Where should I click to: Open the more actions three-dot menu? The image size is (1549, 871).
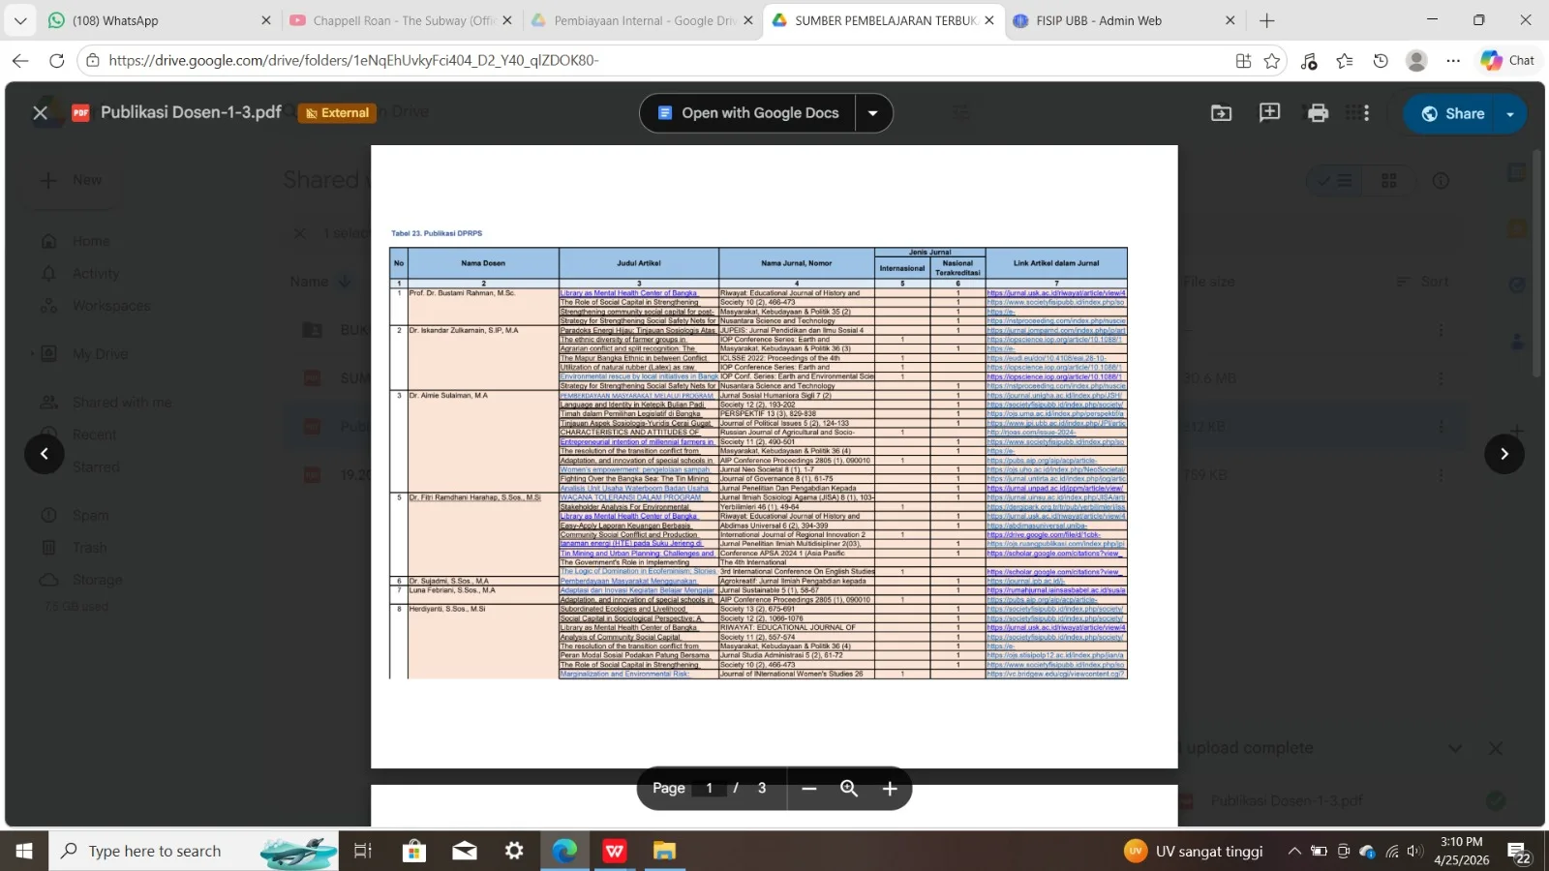tap(1366, 113)
